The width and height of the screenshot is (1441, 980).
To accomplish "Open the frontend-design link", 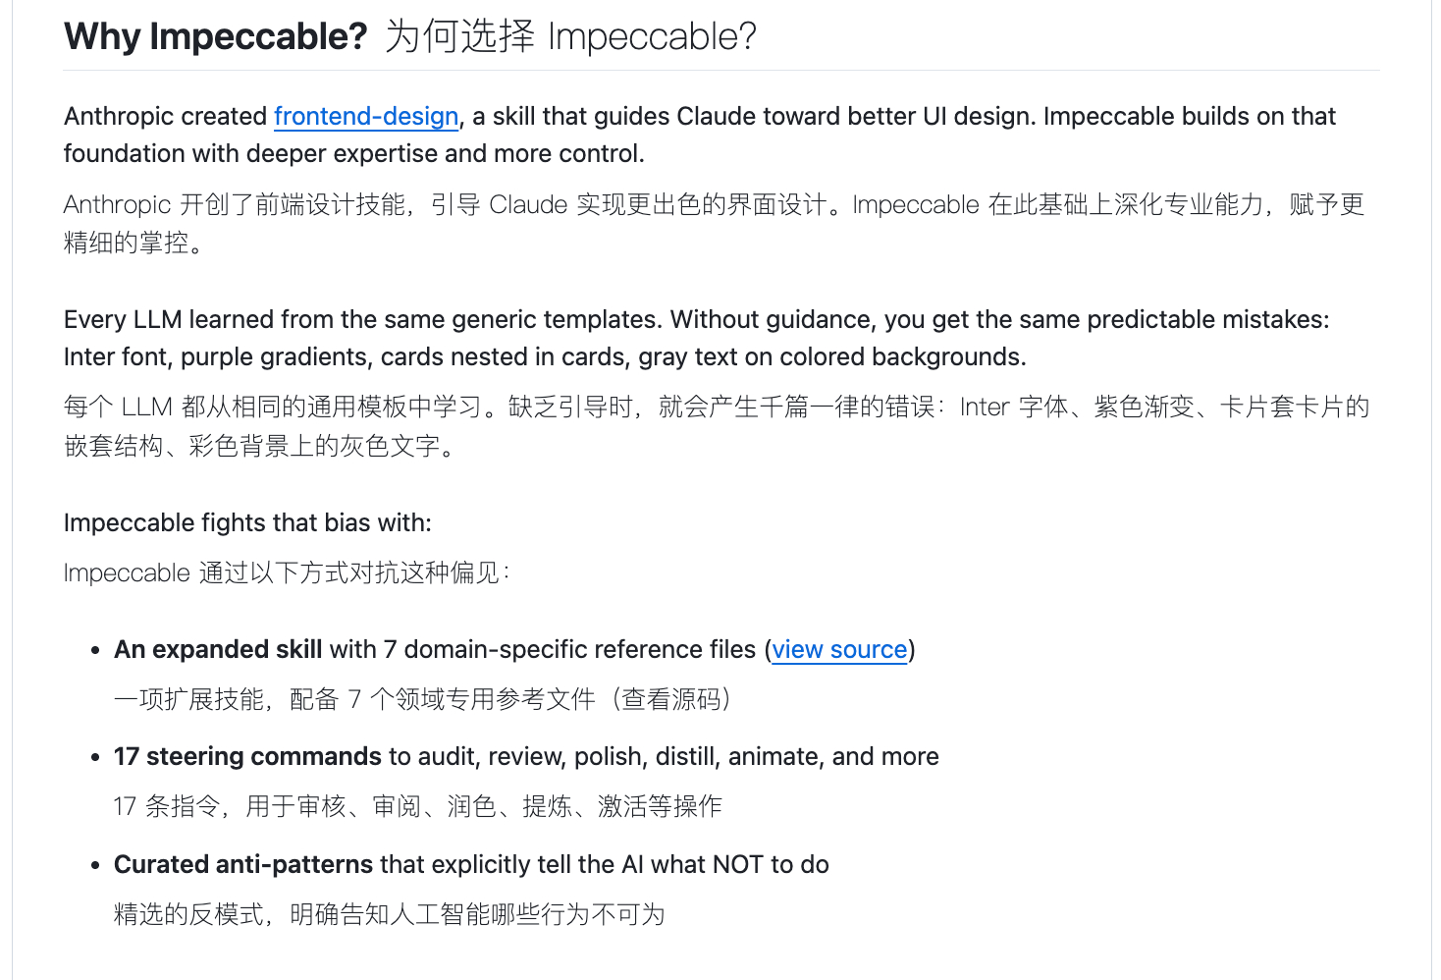I will click(x=366, y=117).
